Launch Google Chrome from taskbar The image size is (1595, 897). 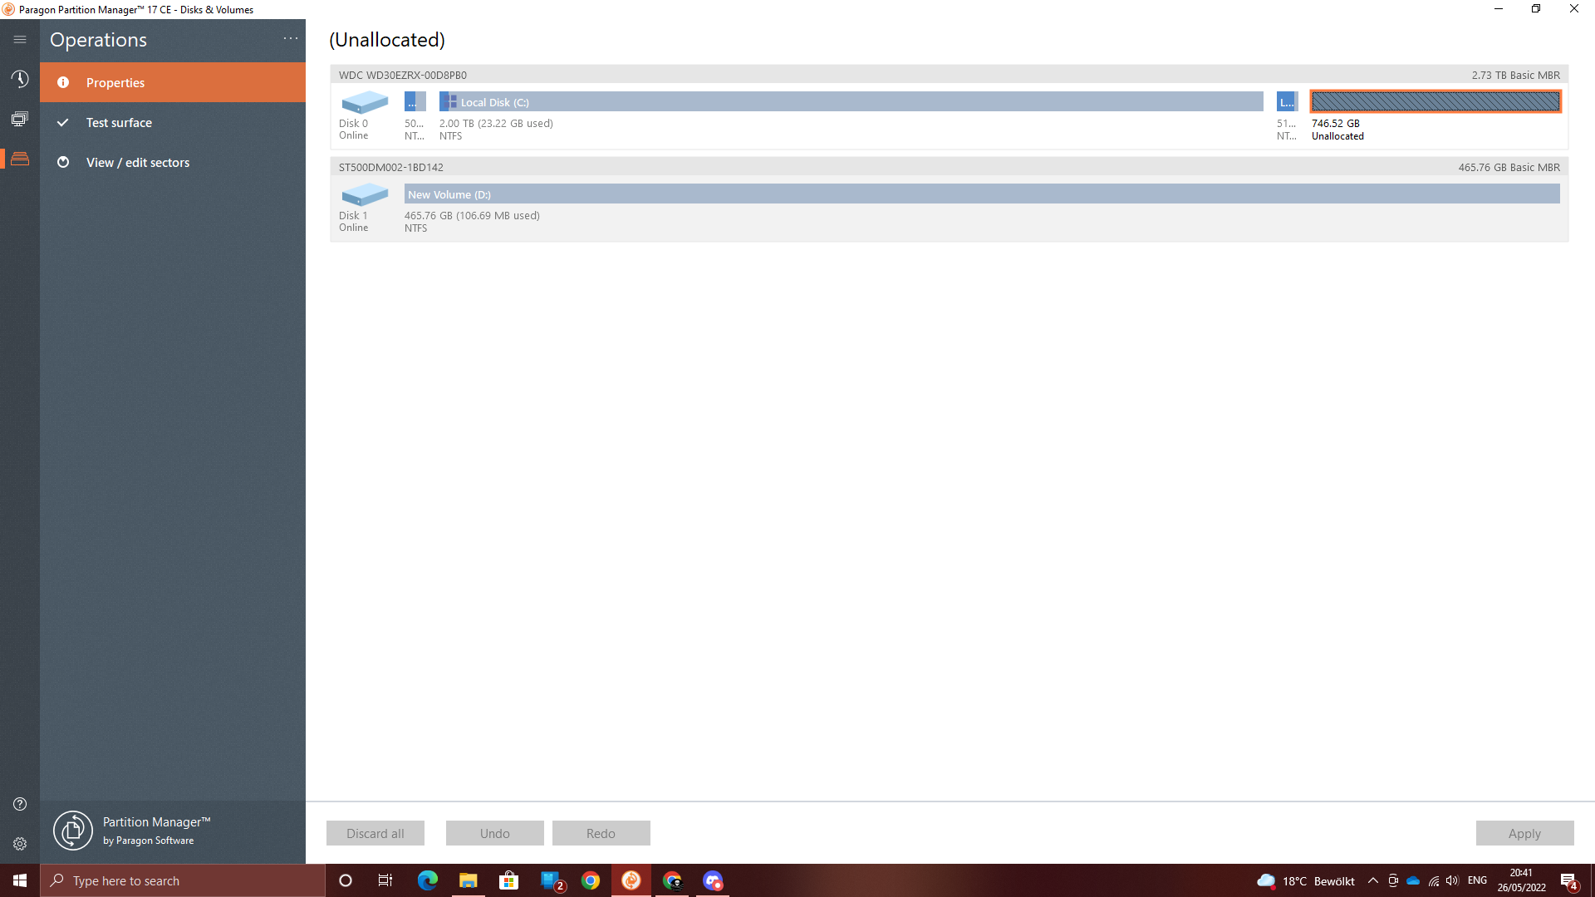pos(591,880)
